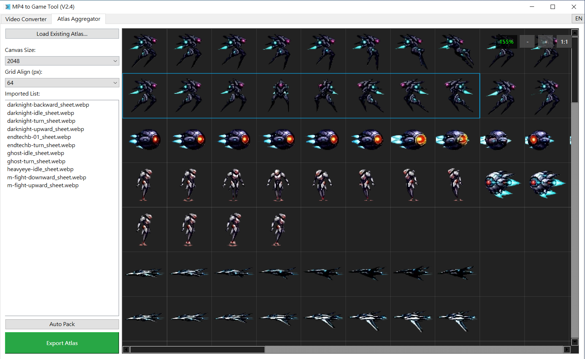
Task: Click the vertical scrollbar thumb
Action: [x=575, y=69]
